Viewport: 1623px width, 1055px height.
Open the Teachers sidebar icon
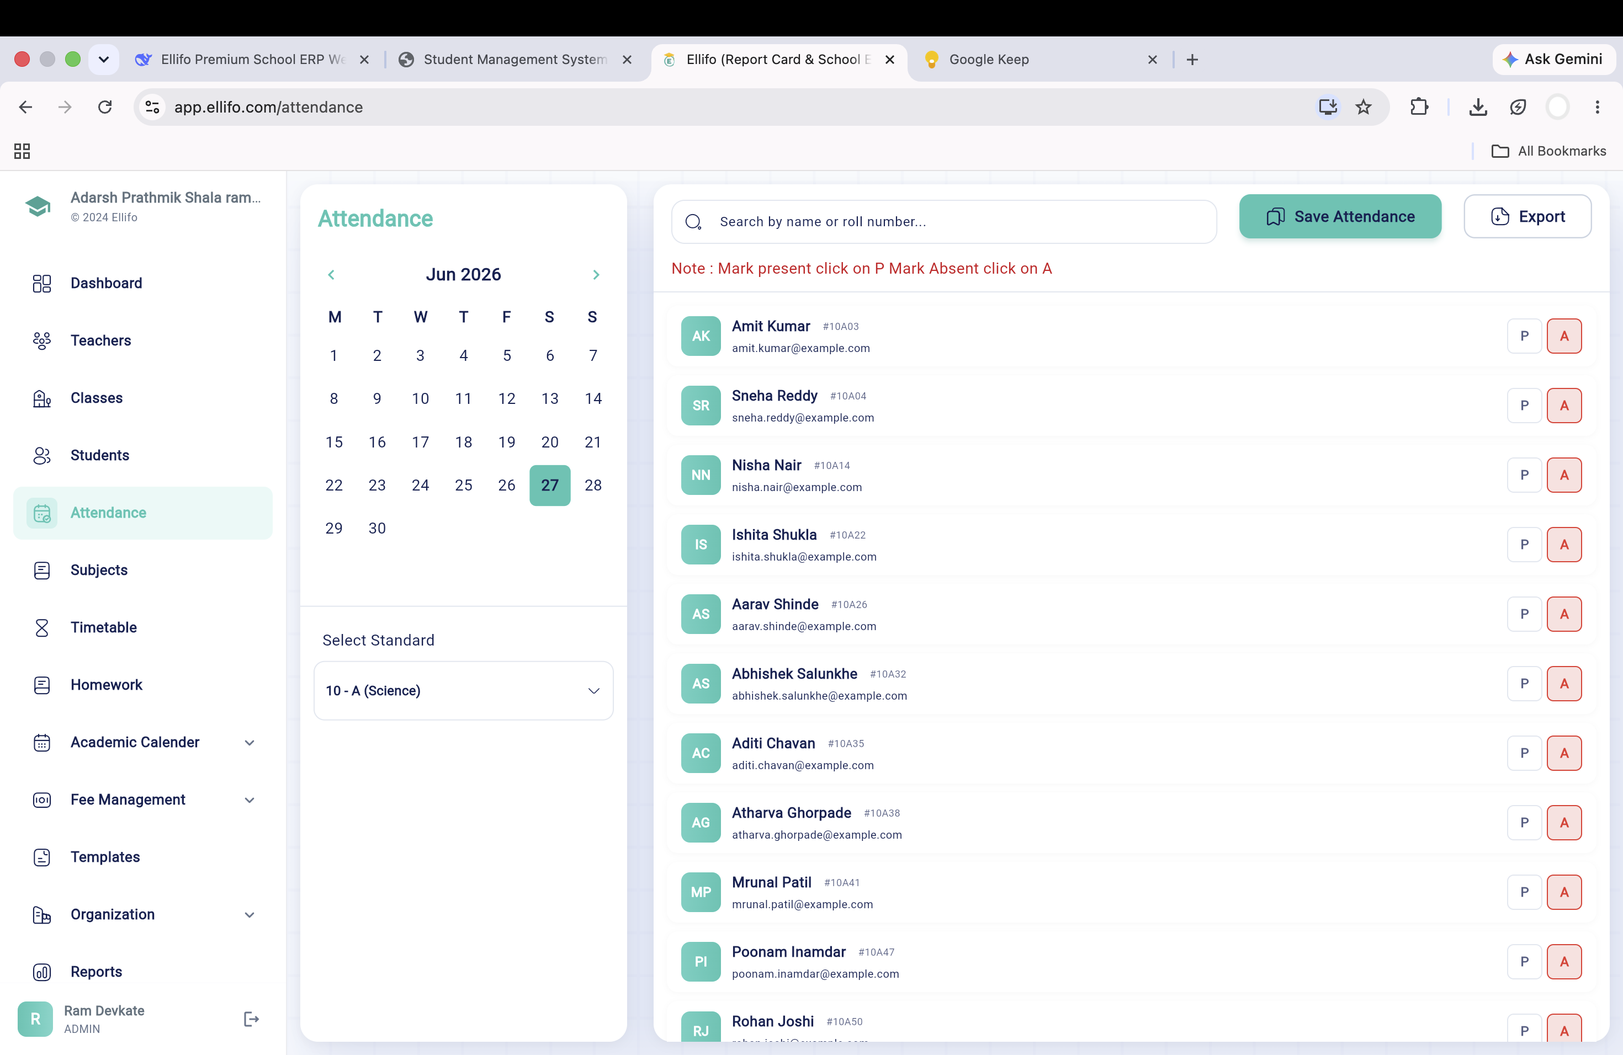point(41,341)
